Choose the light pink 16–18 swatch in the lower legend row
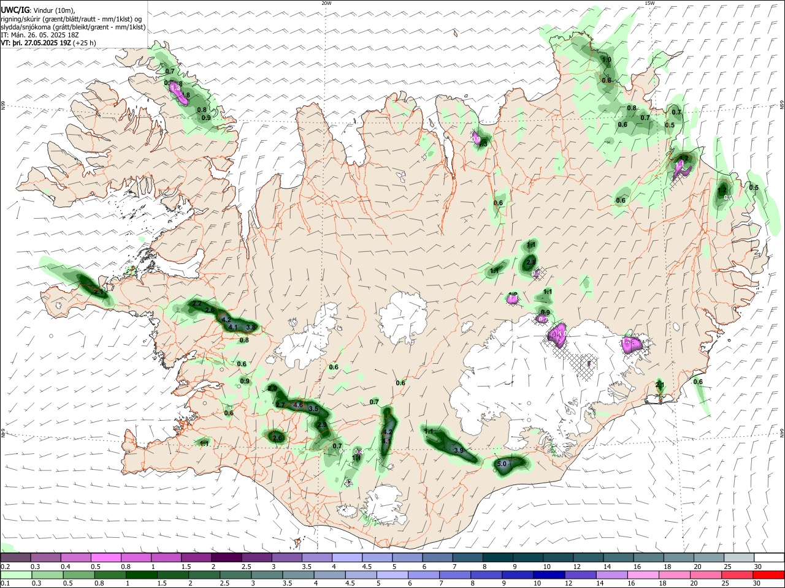 642,575
